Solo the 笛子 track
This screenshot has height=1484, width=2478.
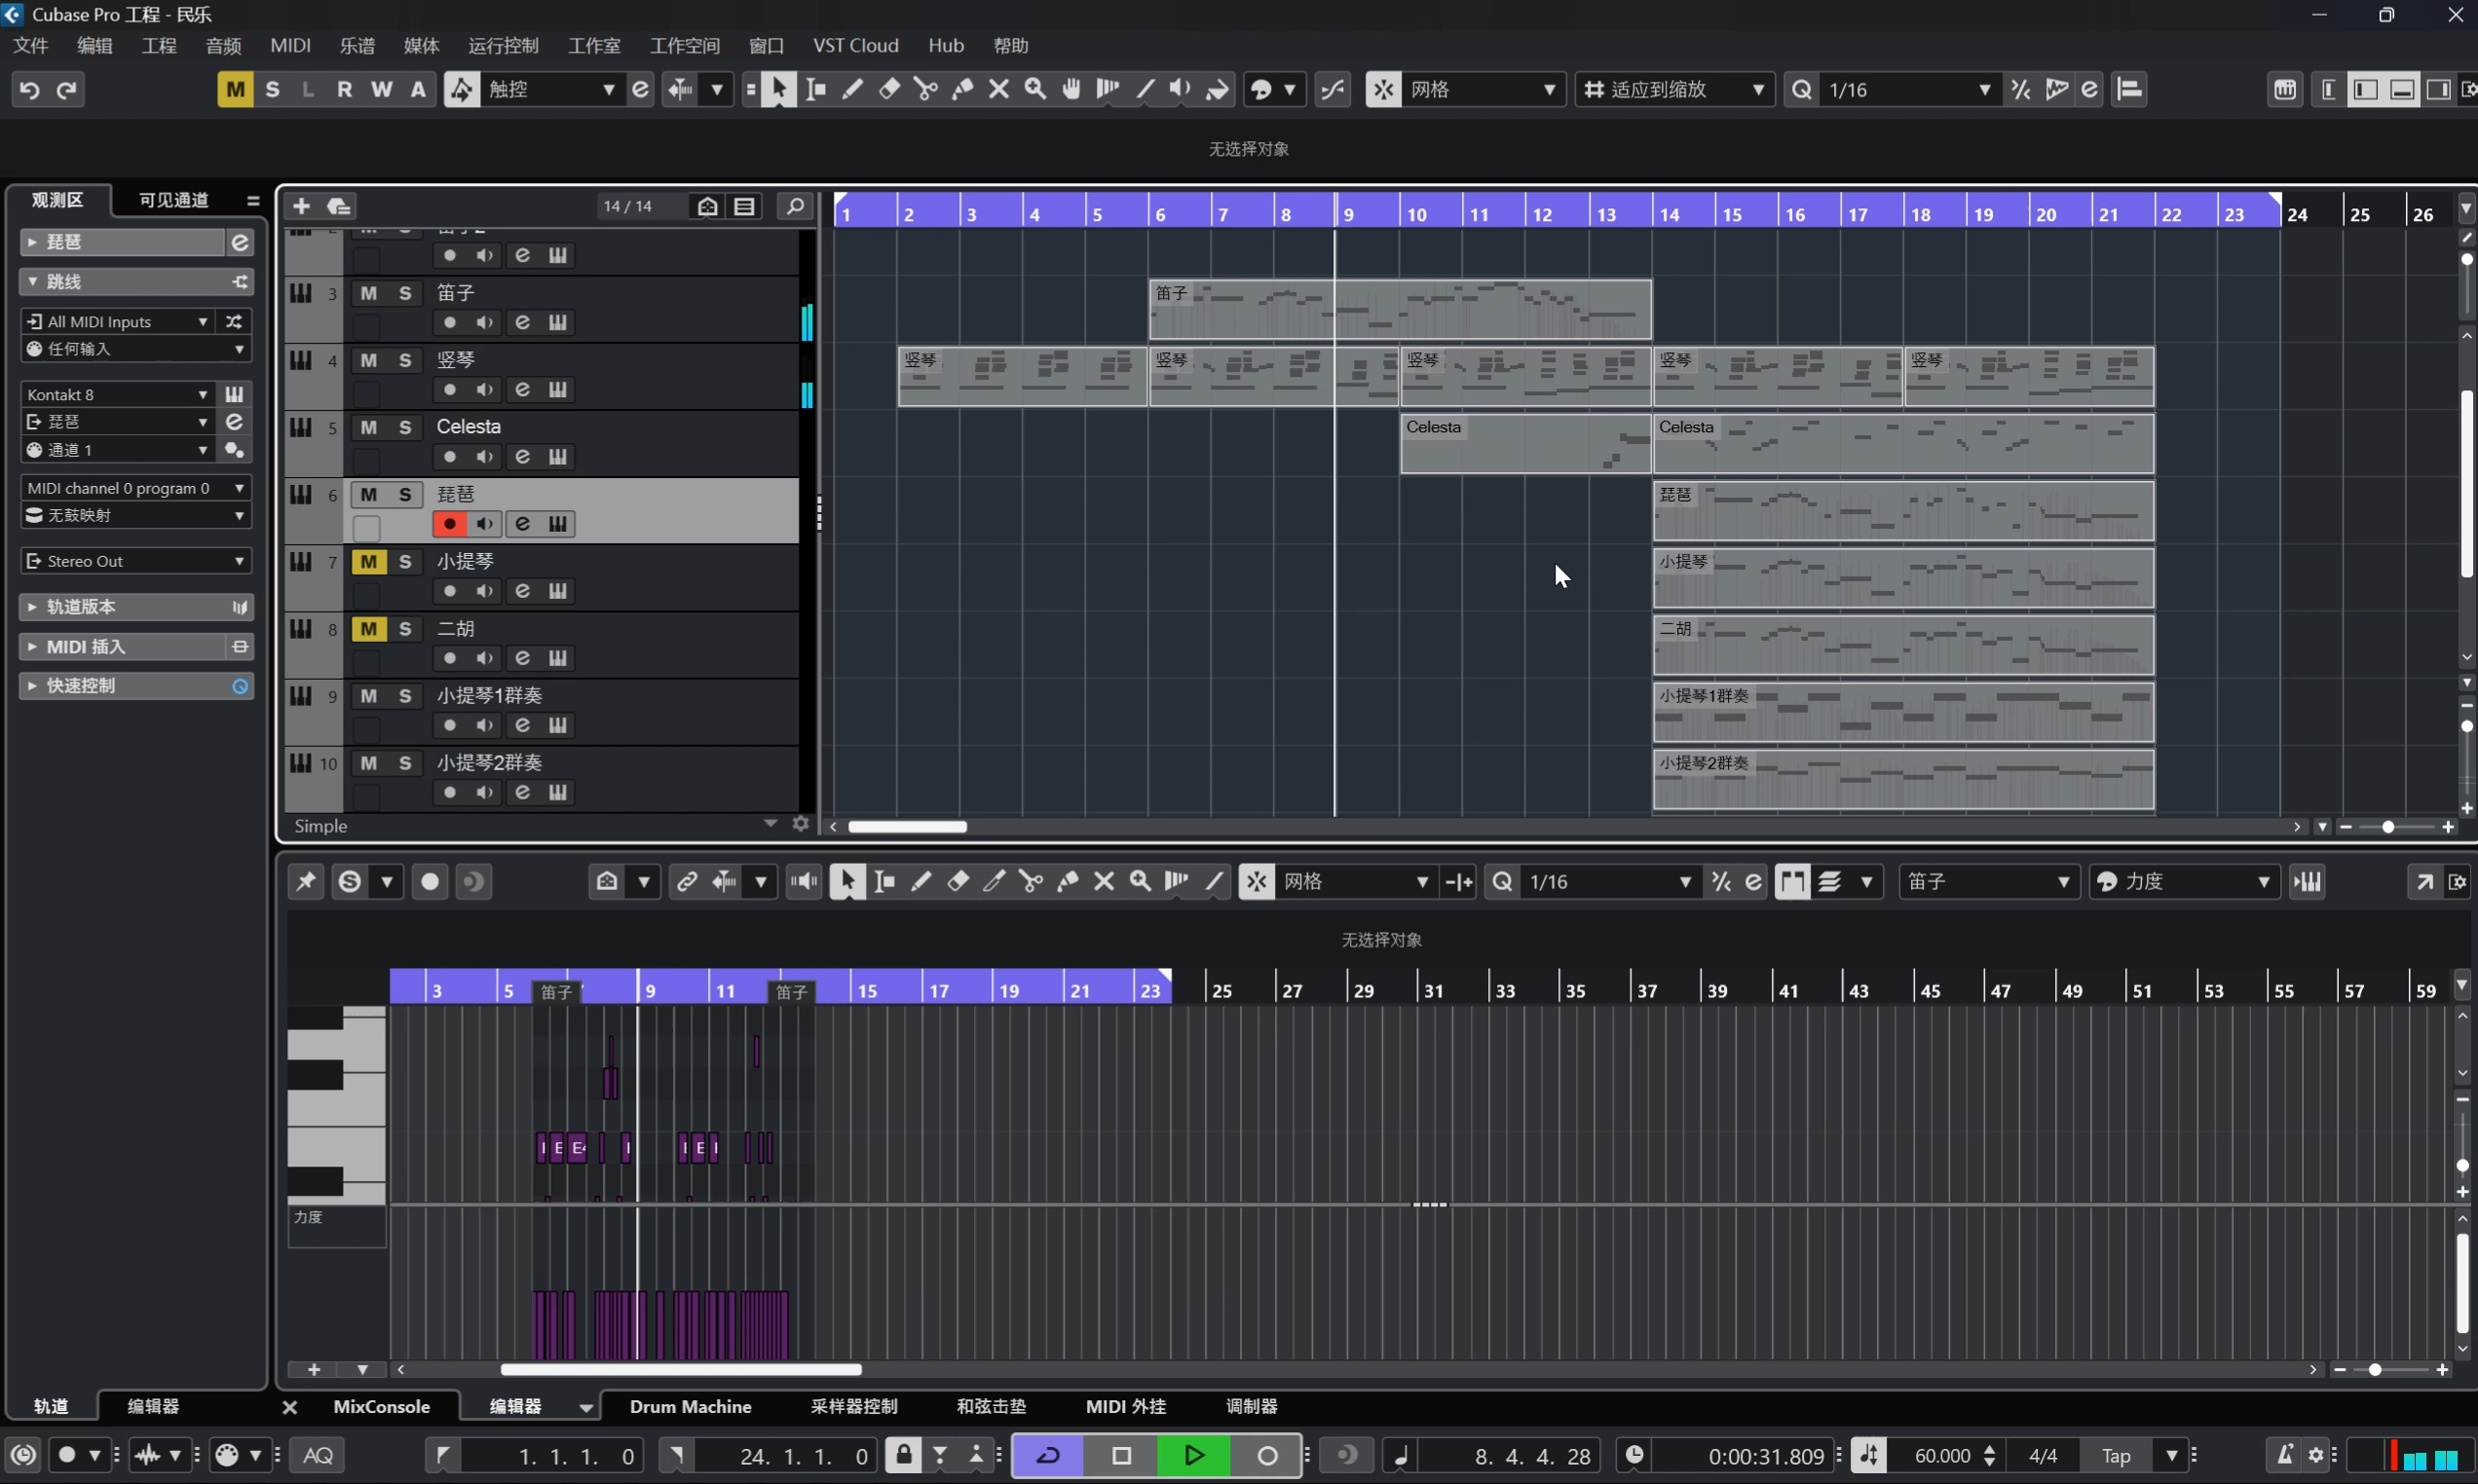coord(405,293)
